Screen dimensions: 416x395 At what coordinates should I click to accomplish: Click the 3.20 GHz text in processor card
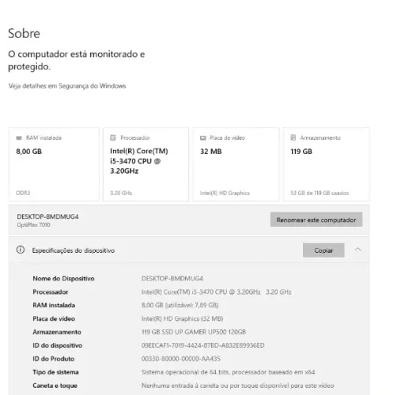pos(121,193)
